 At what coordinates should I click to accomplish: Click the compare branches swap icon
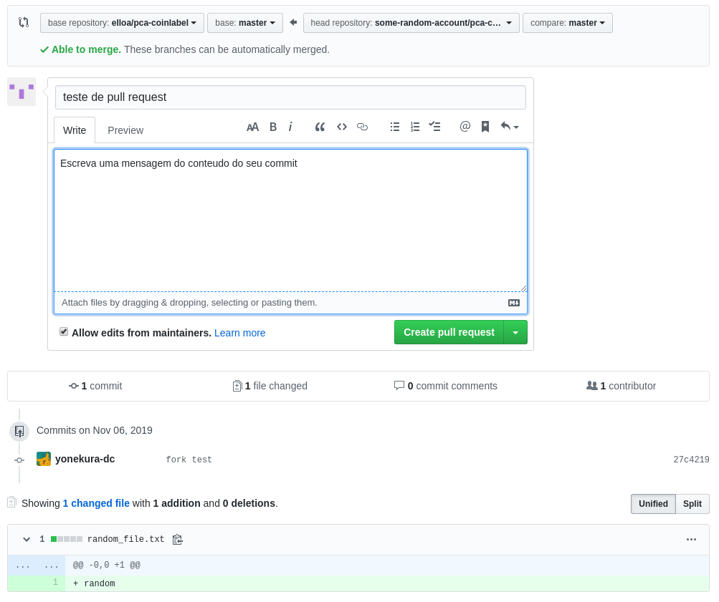[x=24, y=22]
